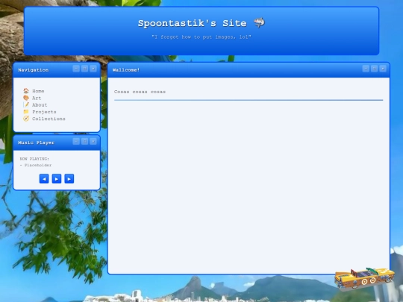
Task: Click the yellow car sticker image
Action: tap(364, 279)
